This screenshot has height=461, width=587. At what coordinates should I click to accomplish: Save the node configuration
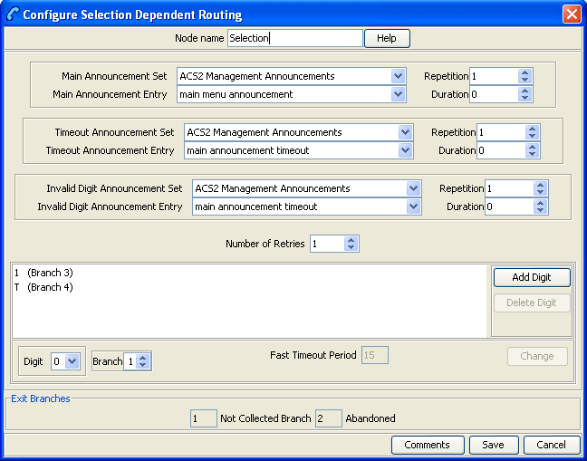[x=493, y=445]
